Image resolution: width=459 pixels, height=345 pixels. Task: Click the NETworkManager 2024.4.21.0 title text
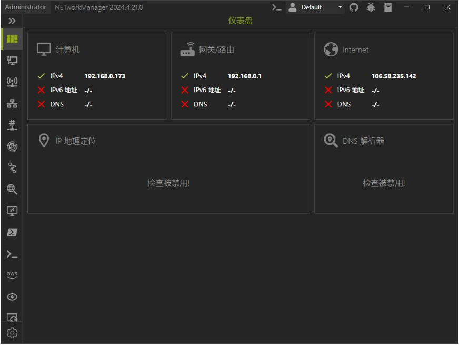pyautogui.click(x=98, y=7)
